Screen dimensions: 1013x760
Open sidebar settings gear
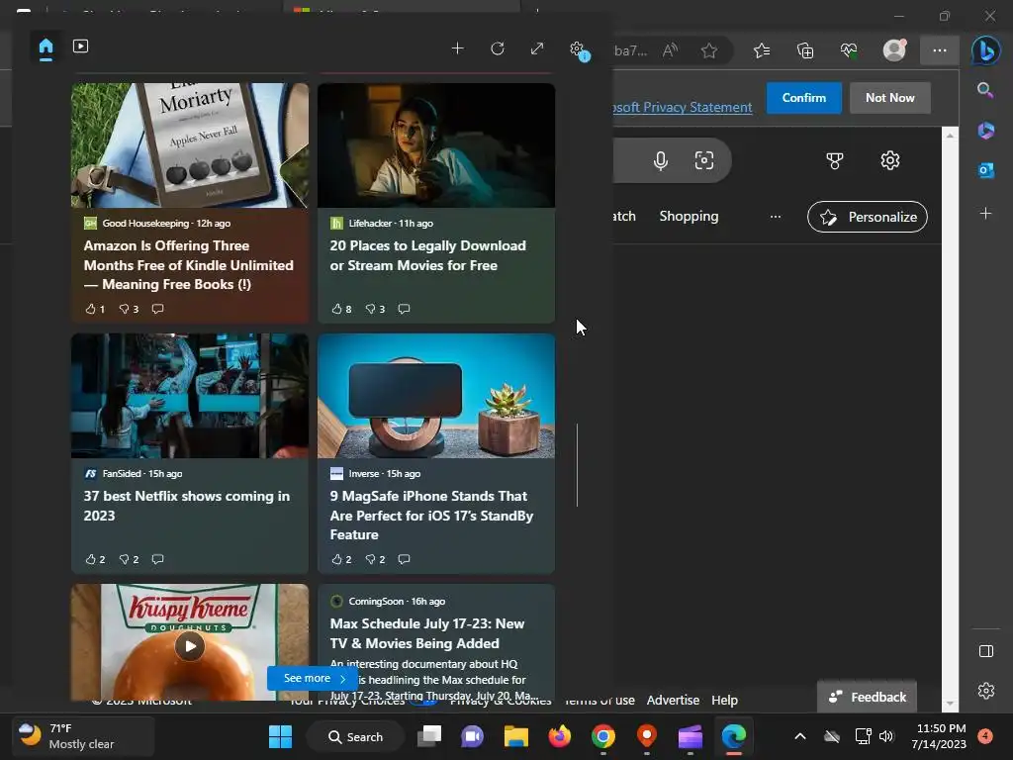[x=986, y=690]
